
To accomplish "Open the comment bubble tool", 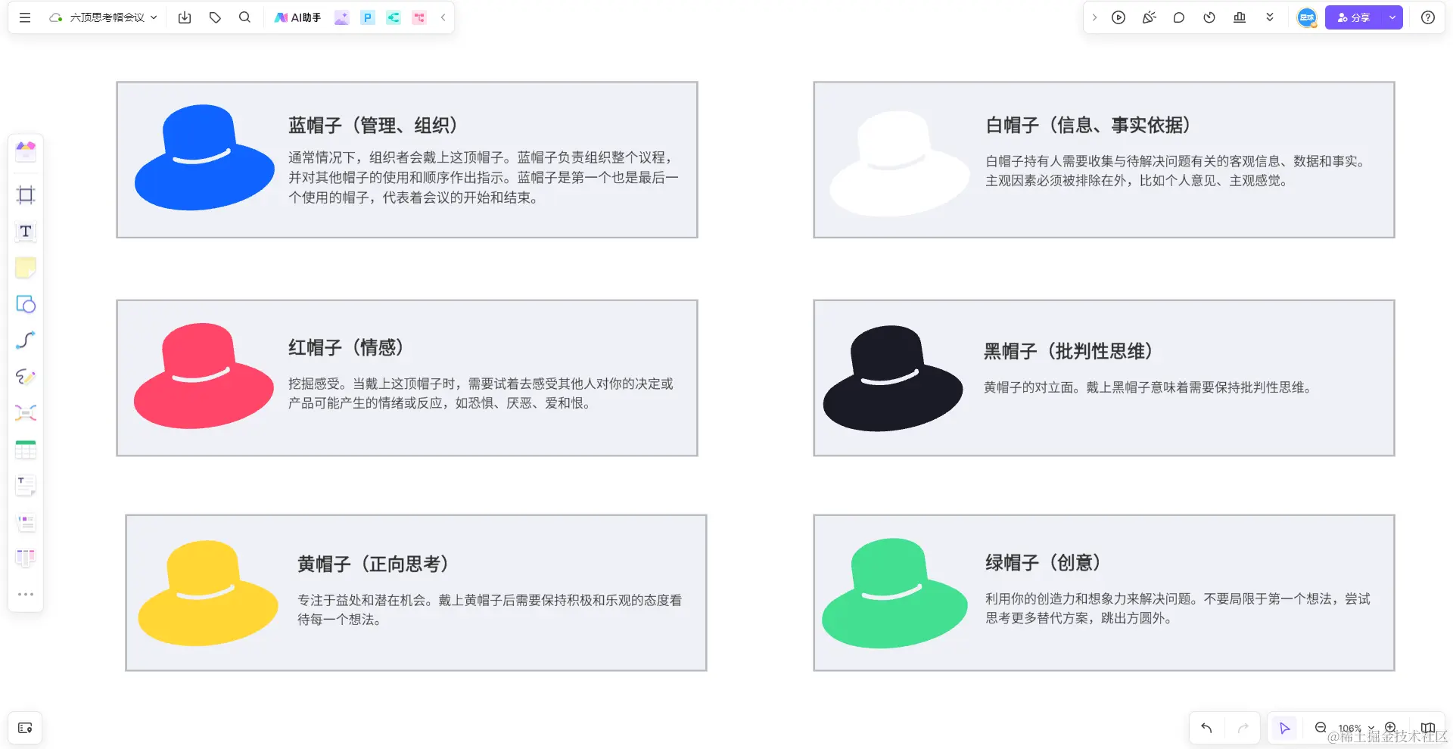I will pyautogui.click(x=1178, y=17).
